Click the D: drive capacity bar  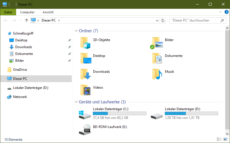[x=191, y=113]
